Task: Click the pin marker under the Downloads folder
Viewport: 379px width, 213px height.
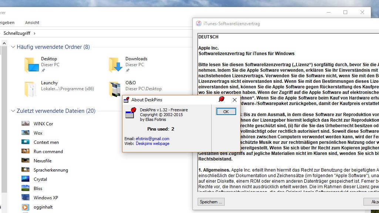Action: pos(127,70)
